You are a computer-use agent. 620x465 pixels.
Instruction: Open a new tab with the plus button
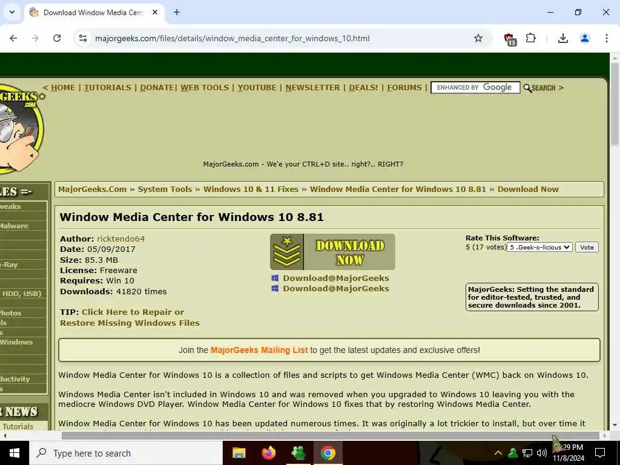pos(177,13)
